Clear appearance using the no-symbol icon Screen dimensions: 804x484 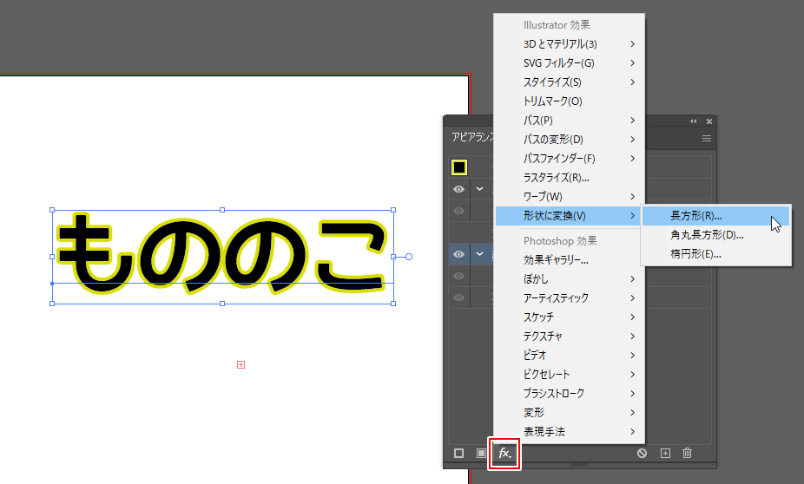coord(642,453)
